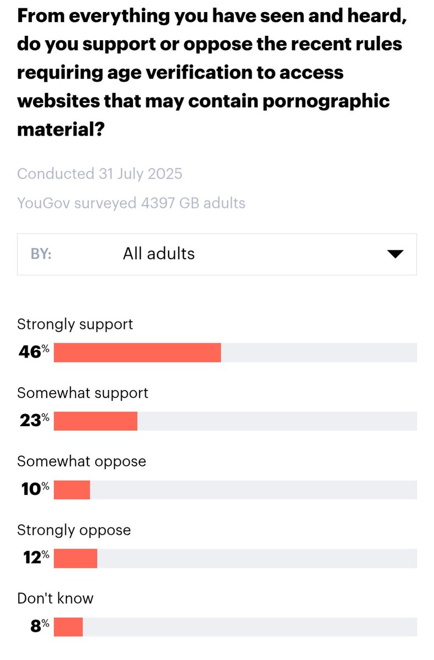
Task: Click the 46% percentage value
Action: pyautogui.click(x=34, y=353)
